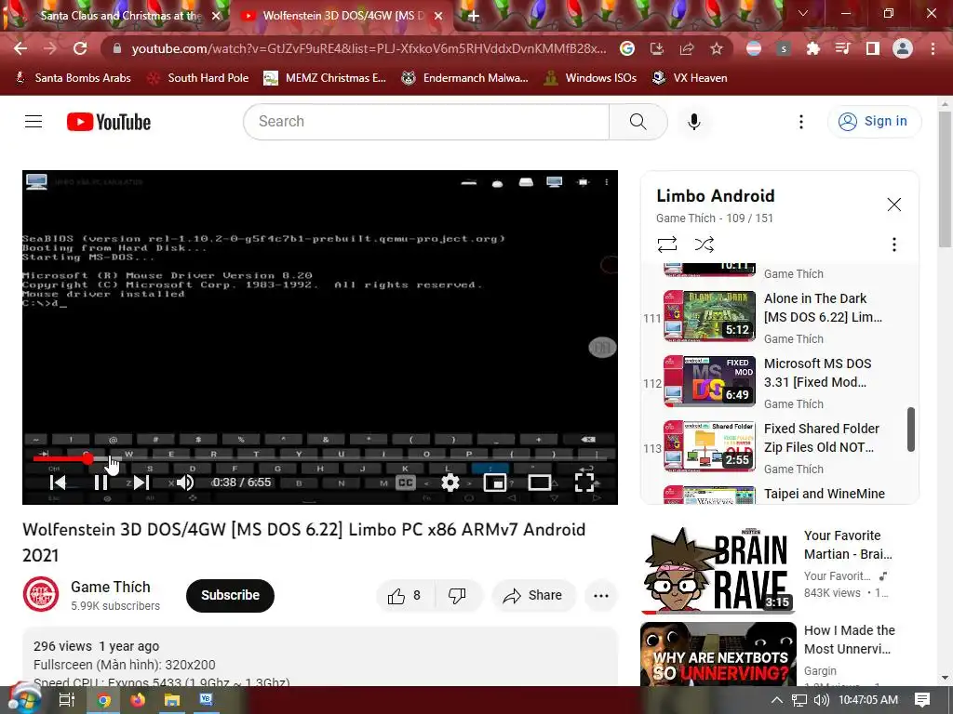The height and width of the screenshot is (714, 953).
Task: Reload the current page
Action: (x=80, y=48)
